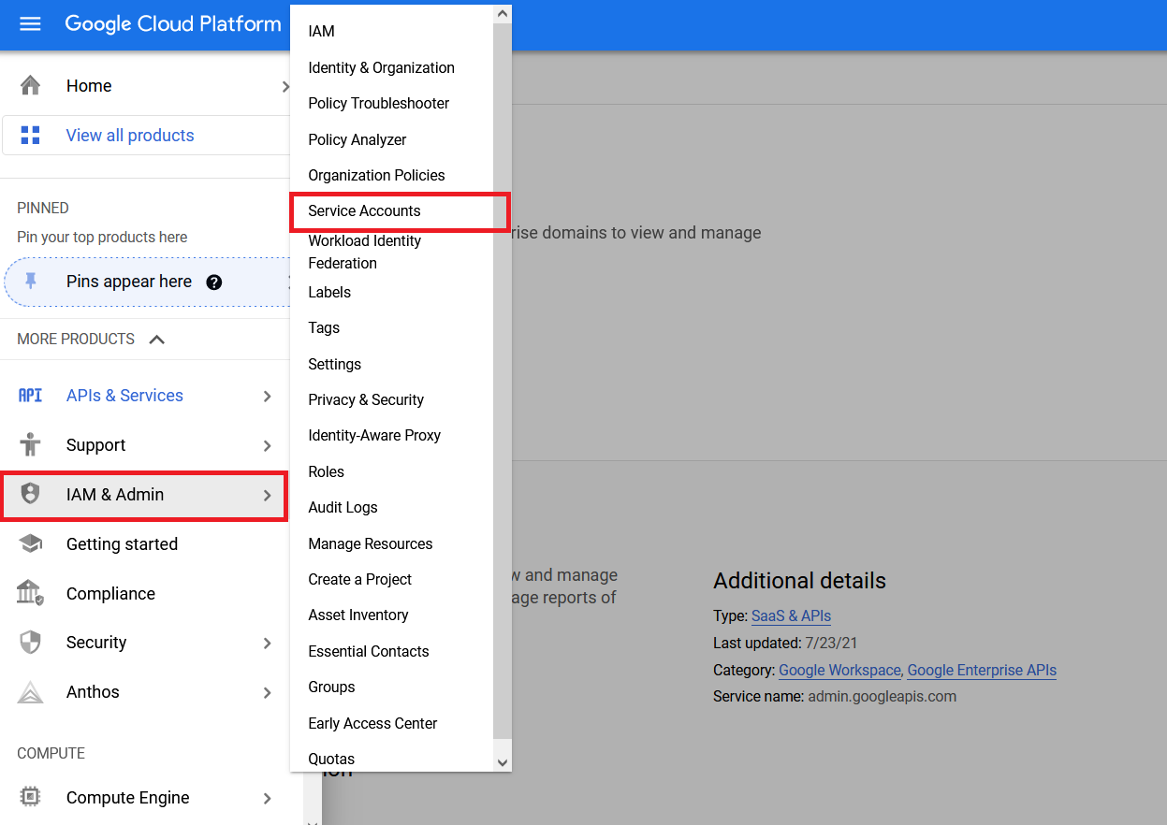Viewport: 1167px width, 825px height.
Task: Click the Home icon in the sidebar
Action: coord(30,84)
